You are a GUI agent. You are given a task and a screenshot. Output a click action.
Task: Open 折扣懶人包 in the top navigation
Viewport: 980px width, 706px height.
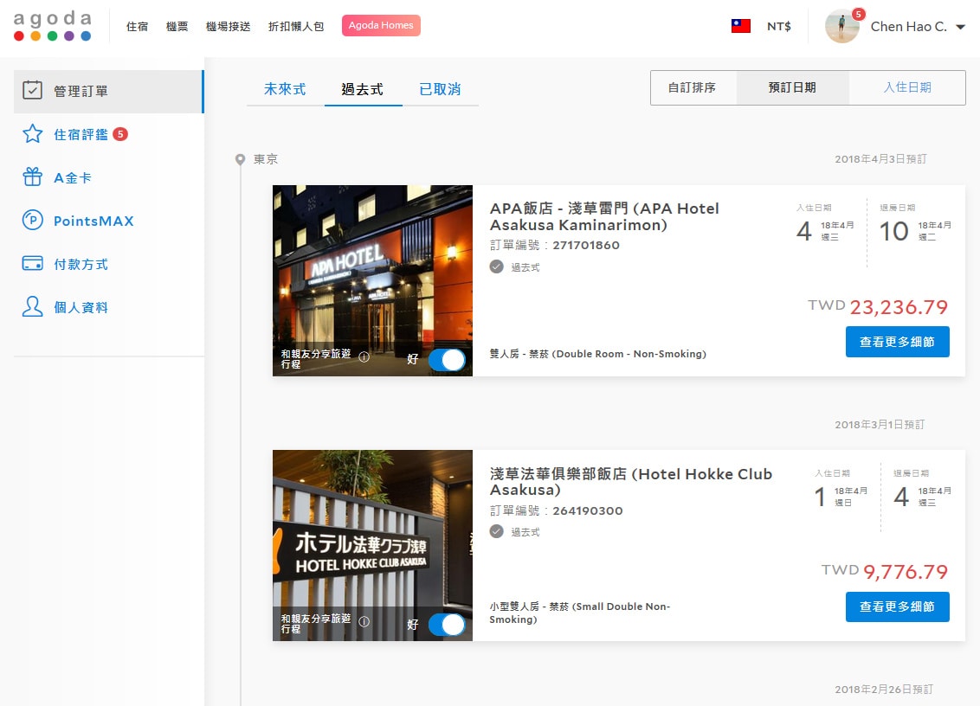pos(296,26)
